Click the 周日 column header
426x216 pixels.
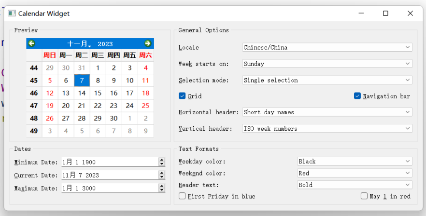[x=50, y=55]
